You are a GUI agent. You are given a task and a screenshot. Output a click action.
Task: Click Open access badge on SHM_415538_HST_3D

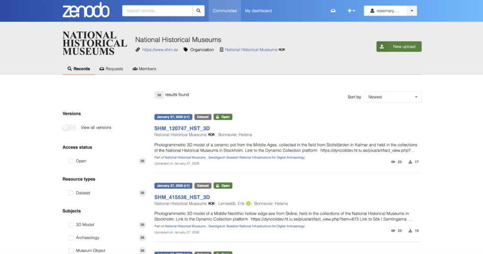(x=223, y=186)
